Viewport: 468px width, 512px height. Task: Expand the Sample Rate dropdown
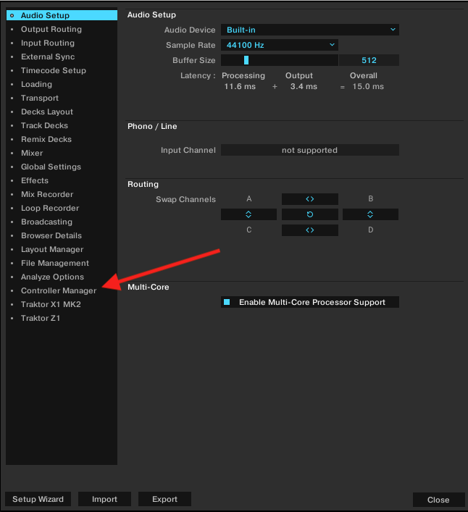coord(280,45)
